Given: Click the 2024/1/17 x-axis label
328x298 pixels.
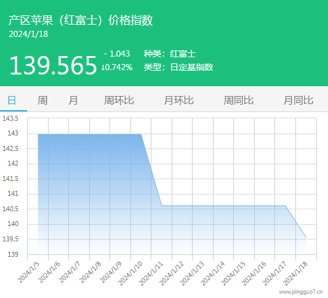Looking at the screenshot, I should click(x=274, y=273).
